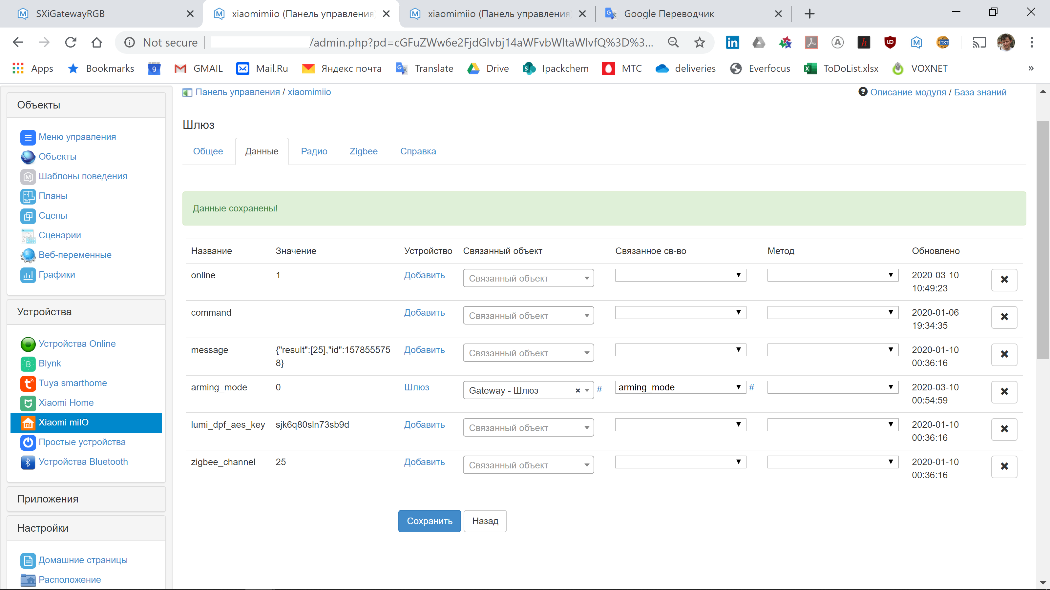Open Графики chart icon
This screenshot has height=590, width=1050.
pos(28,275)
